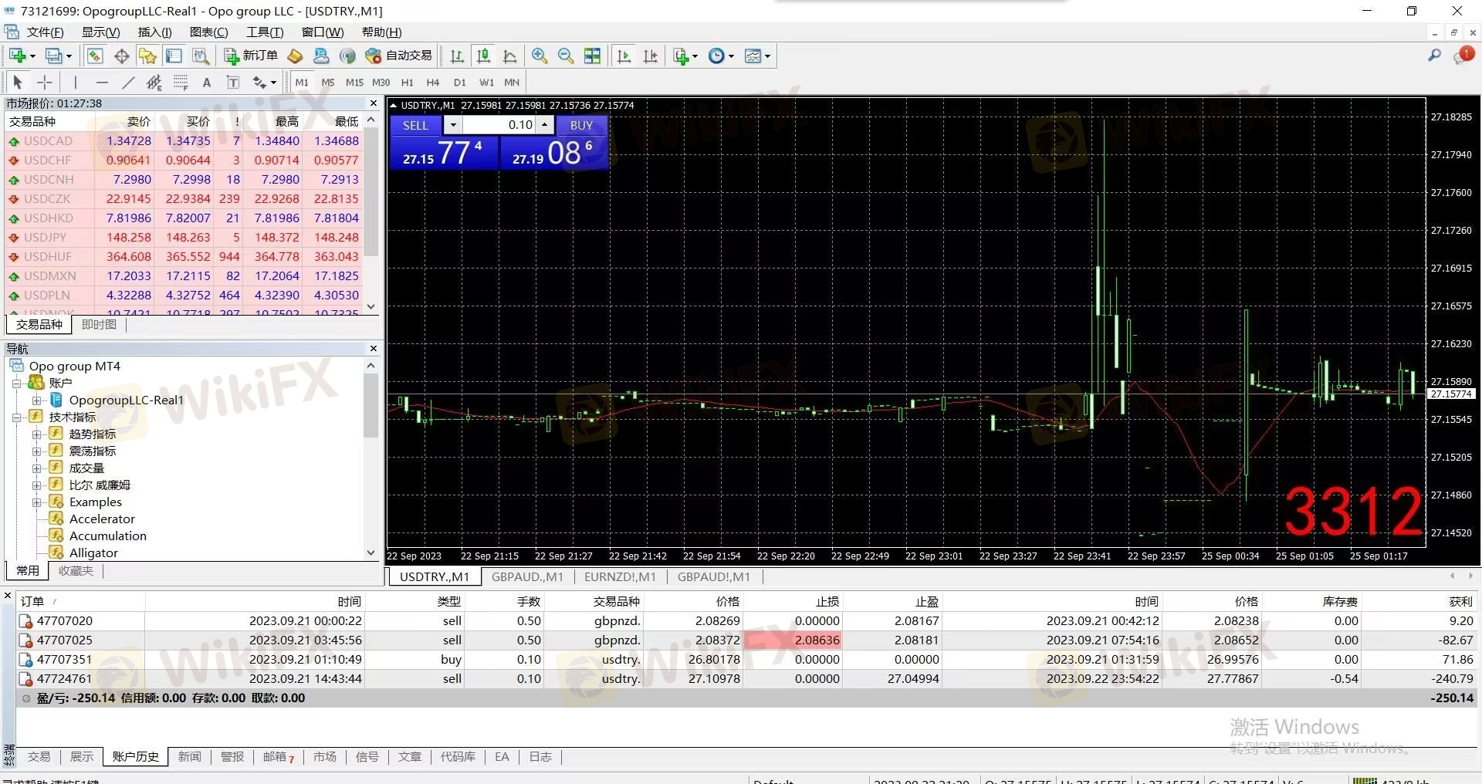This screenshot has width=1482, height=784.
Task: Expand the 成交量 folder
Action: pos(36,468)
